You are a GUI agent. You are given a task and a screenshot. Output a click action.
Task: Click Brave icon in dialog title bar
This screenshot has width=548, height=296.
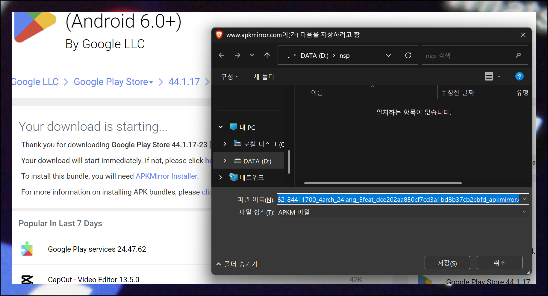tap(219, 35)
